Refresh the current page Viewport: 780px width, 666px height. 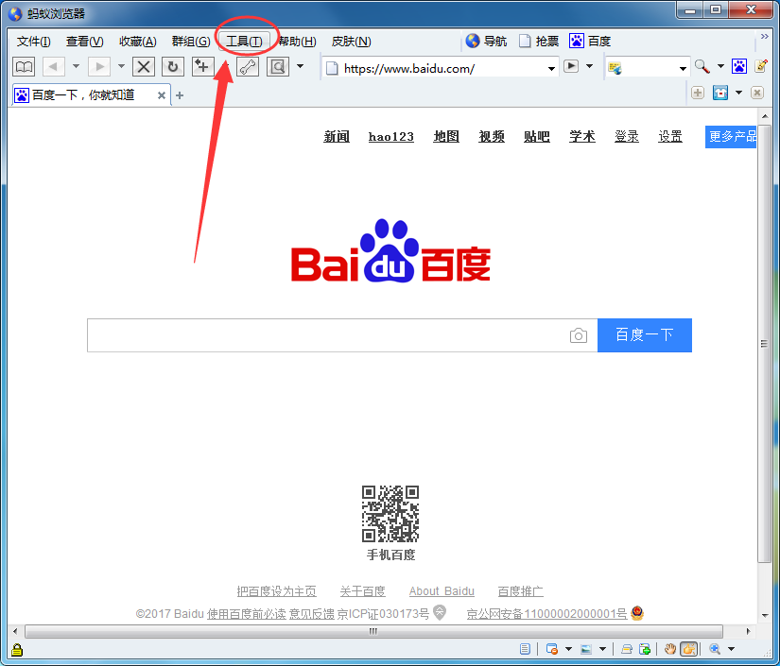click(x=172, y=67)
